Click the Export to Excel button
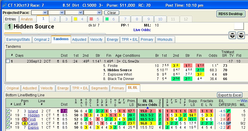Image resolution: width=248 pixels, height=131 pixels. point(230,95)
